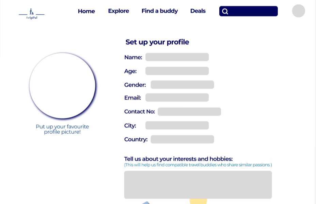
Task: Switch to the Explore section
Action: click(118, 11)
